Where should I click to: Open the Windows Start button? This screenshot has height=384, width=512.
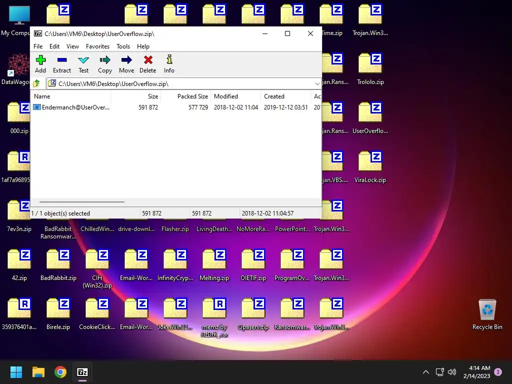(16, 372)
